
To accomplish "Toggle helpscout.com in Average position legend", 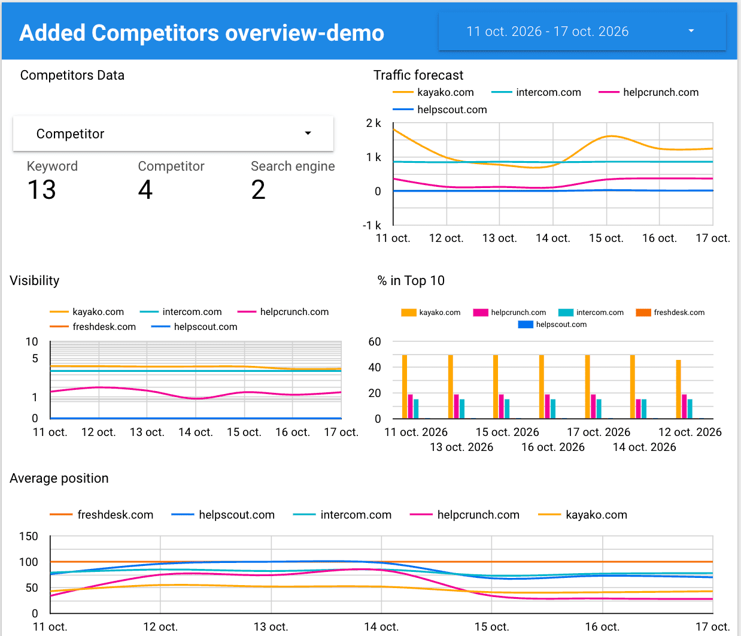I will pyautogui.click(x=223, y=515).
